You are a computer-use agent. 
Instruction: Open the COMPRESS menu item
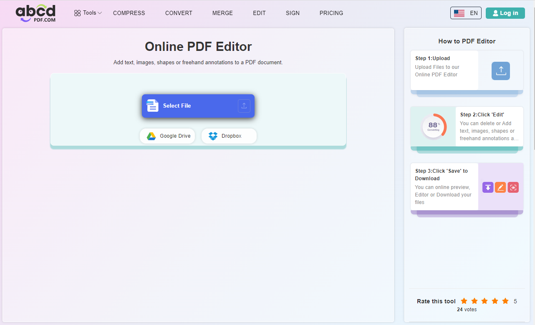(x=129, y=13)
